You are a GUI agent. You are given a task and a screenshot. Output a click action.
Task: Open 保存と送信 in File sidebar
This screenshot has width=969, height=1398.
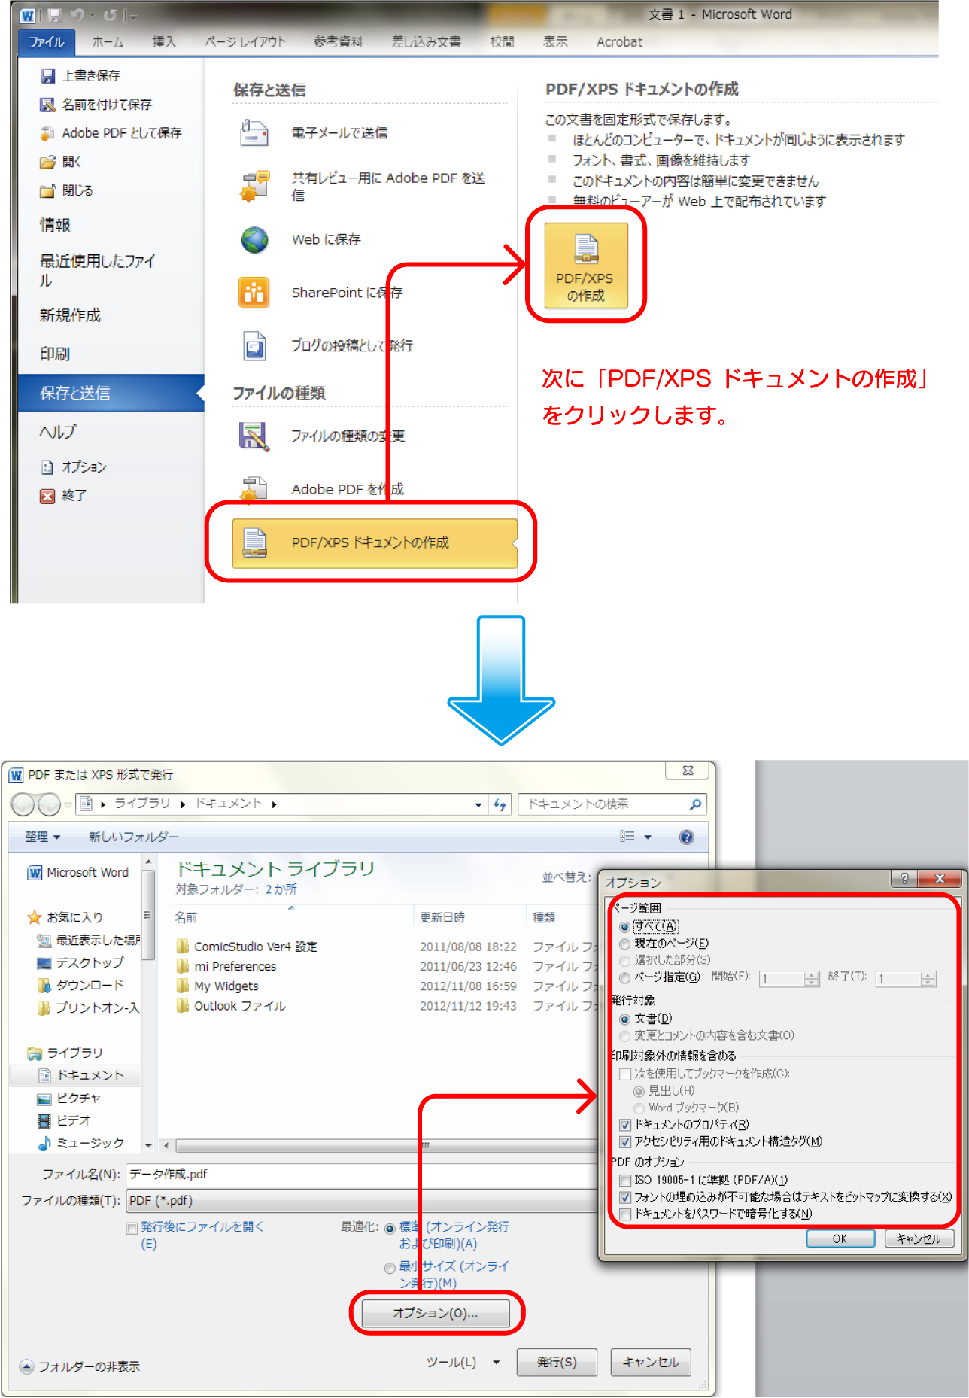(x=111, y=393)
